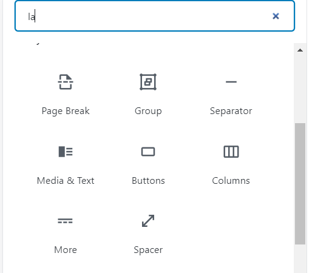This screenshot has width=315, height=273.
Task: Click the Separator label text
Action: pos(231,111)
